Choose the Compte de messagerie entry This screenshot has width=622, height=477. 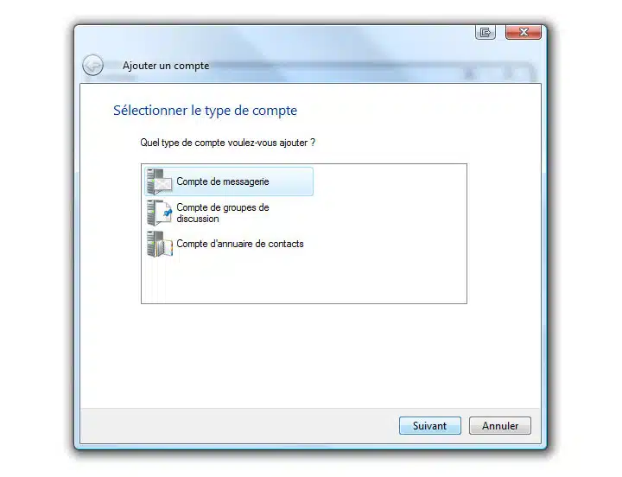tap(229, 181)
